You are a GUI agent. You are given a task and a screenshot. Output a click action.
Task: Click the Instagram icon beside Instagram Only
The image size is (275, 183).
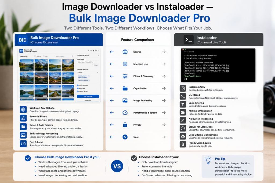click(183, 88)
